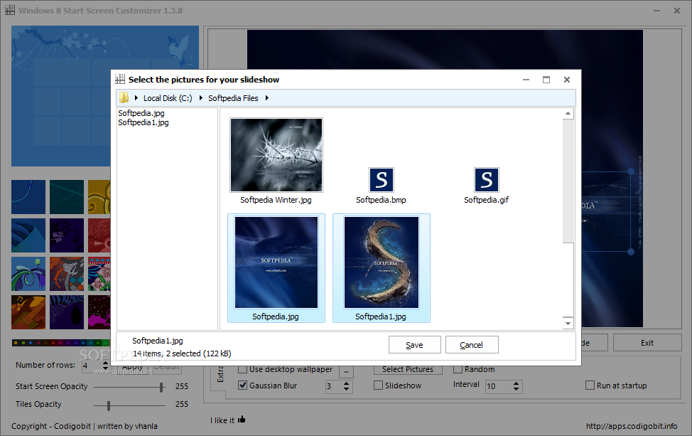The image size is (692, 436).
Task: Select purple zebra-stripe background thumbnail
Action: (67, 312)
